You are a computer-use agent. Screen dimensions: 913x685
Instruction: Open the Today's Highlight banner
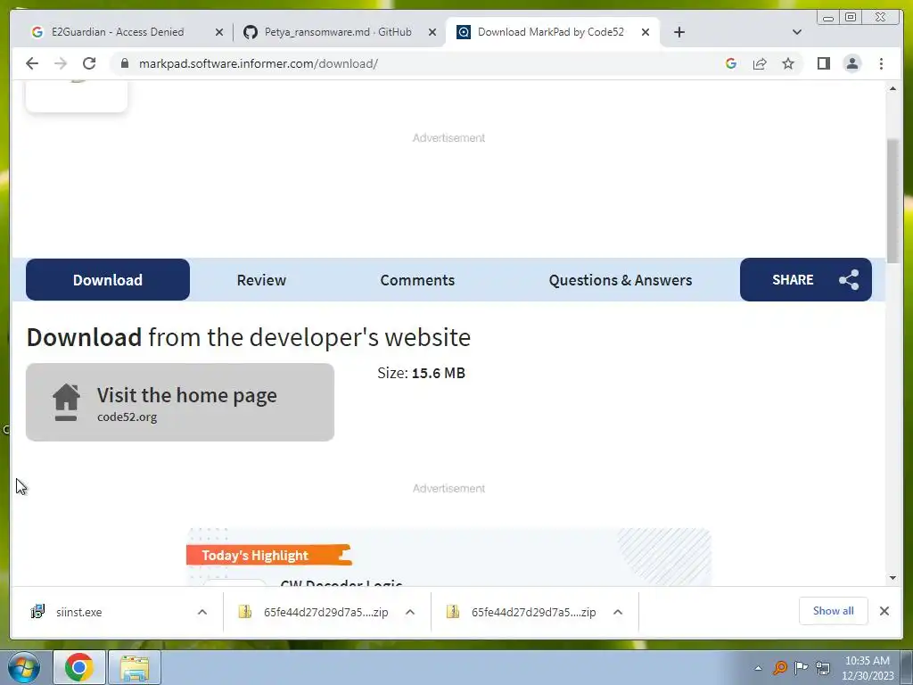pyautogui.click(x=268, y=555)
